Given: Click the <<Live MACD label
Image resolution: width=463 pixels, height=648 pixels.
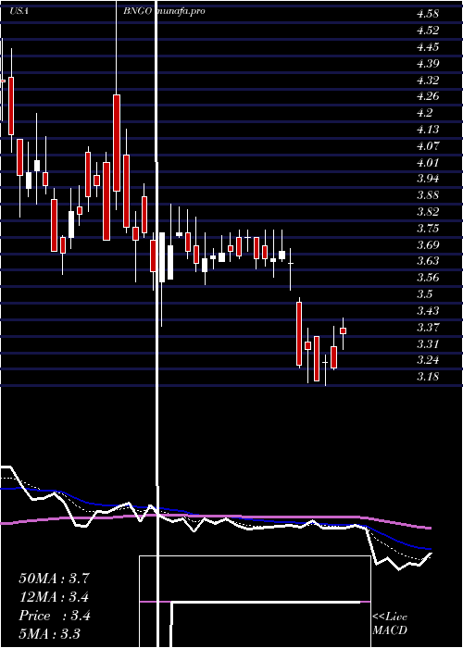Looking at the screenshot, I should pos(390,623).
